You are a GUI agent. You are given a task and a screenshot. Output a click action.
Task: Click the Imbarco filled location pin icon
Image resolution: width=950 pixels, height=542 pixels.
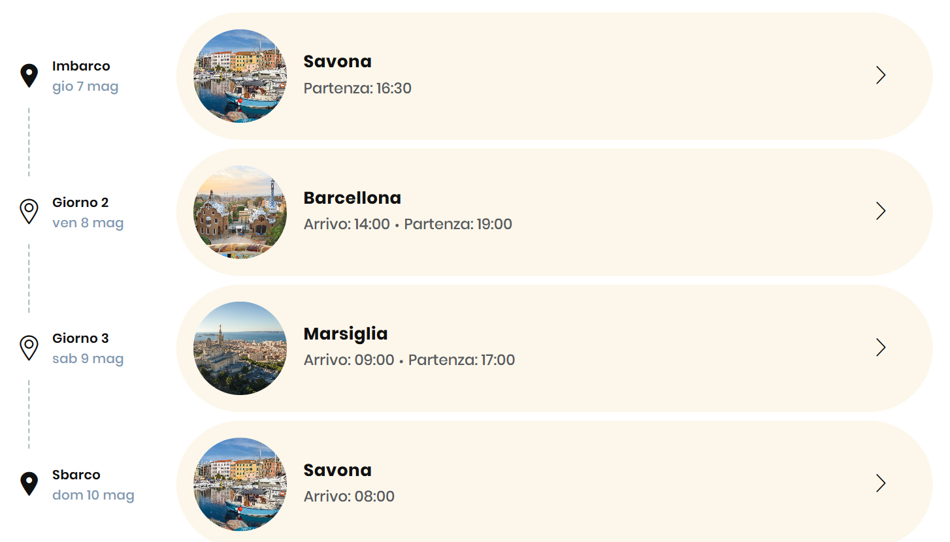click(x=29, y=76)
